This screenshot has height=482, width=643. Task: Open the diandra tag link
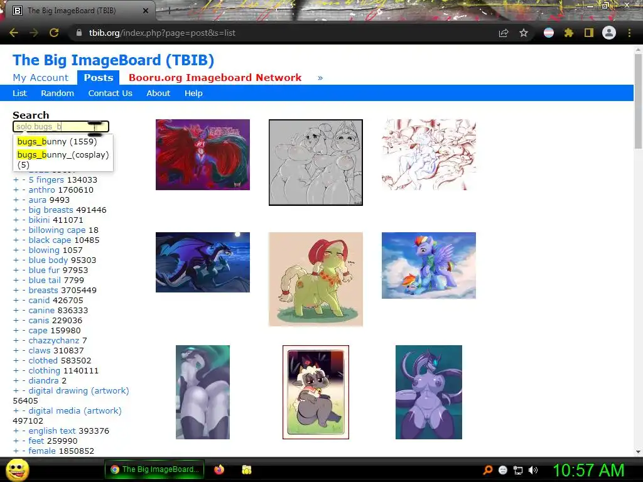[x=44, y=381]
